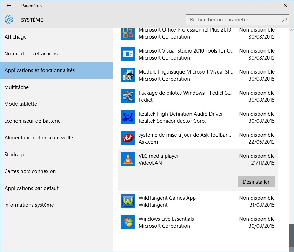Click the 21/11/2015 install date
The width and height of the screenshot is (294, 252).
click(263, 163)
